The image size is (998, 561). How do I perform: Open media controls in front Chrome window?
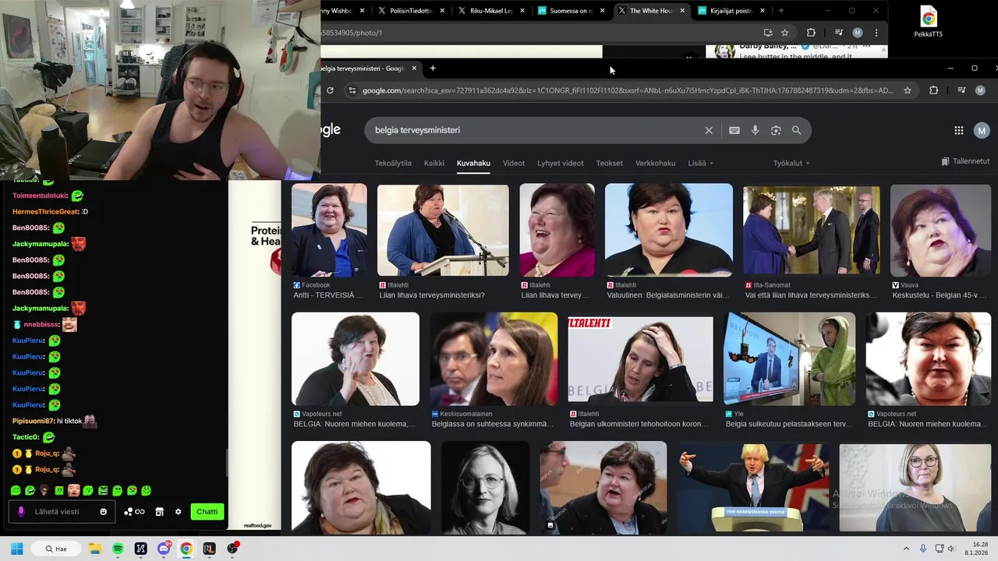(961, 90)
